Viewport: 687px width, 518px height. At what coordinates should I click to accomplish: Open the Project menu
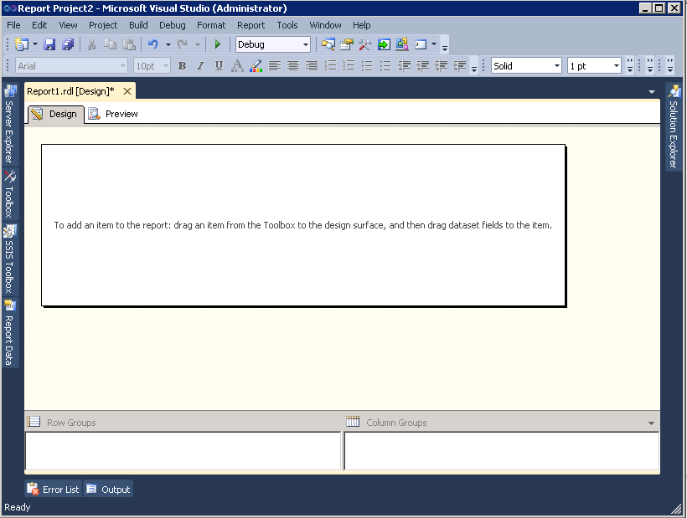coord(103,25)
